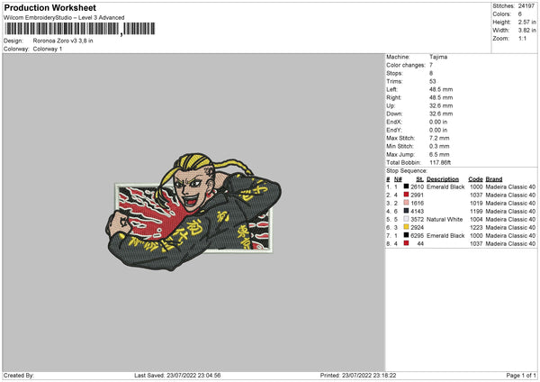Image resolution: width=540 pixels, height=382 pixels.
Task: Click the Height value 2.57 in
Action: 526,22
